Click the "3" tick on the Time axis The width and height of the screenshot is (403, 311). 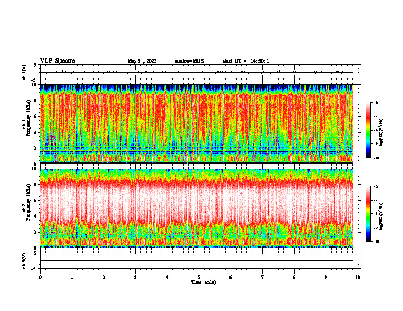pyautogui.click(x=135, y=277)
